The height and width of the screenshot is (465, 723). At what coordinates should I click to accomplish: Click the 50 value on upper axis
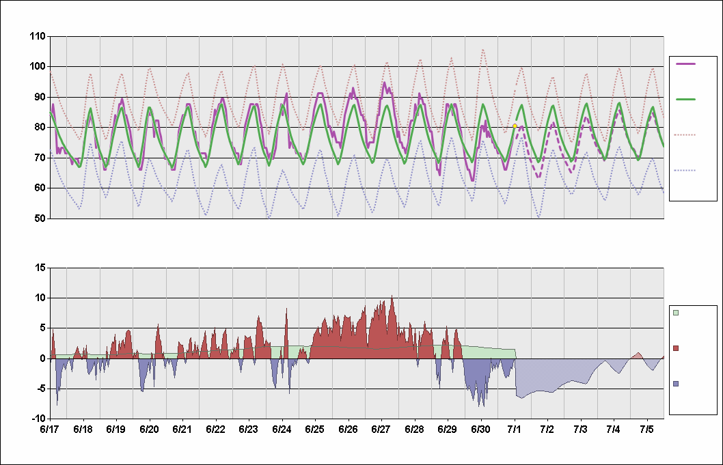pos(40,219)
